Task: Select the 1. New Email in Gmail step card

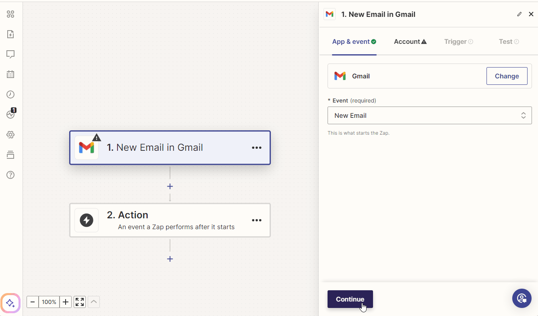Action: coord(170,148)
